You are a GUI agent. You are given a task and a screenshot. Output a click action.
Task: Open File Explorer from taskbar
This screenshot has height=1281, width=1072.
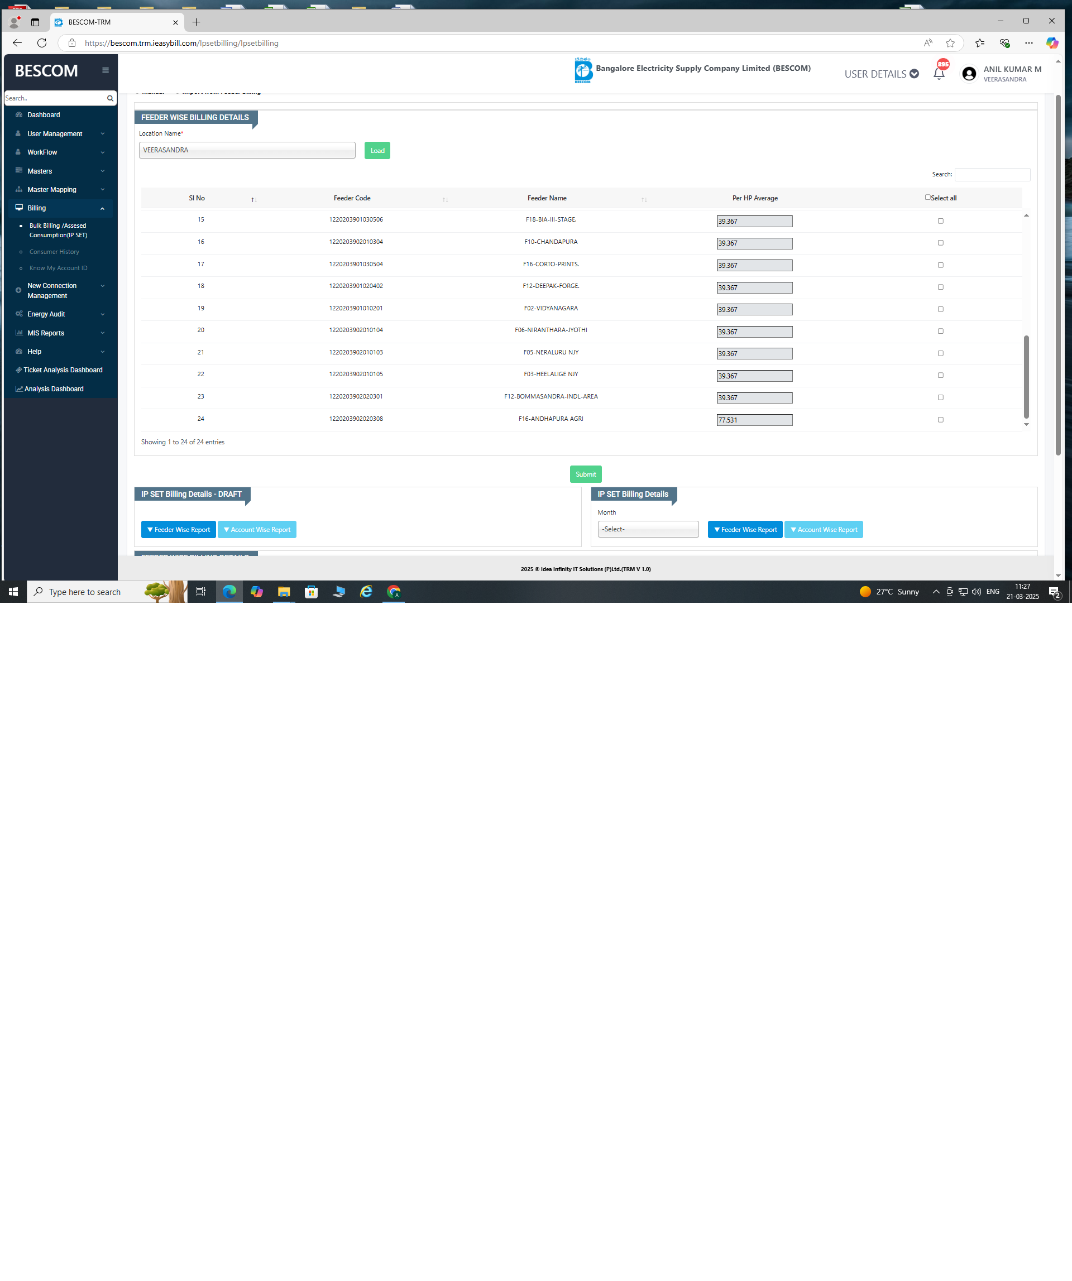coord(284,592)
